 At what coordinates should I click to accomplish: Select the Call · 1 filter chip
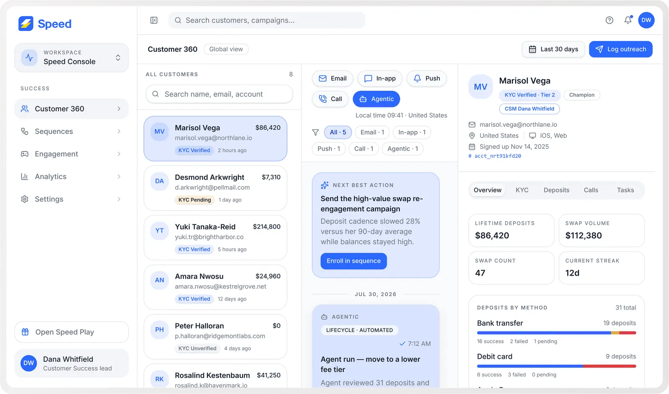tap(364, 149)
